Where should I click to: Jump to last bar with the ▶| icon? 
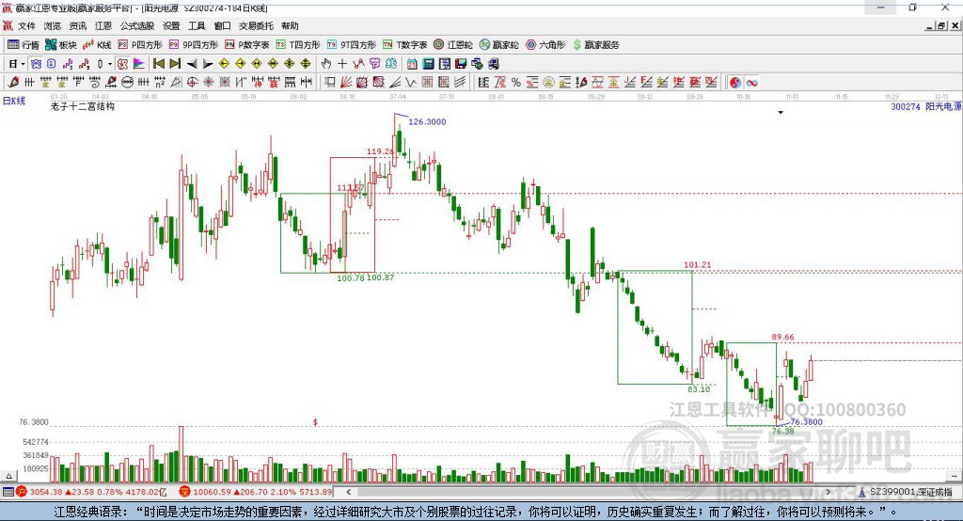[x=175, y=63]
